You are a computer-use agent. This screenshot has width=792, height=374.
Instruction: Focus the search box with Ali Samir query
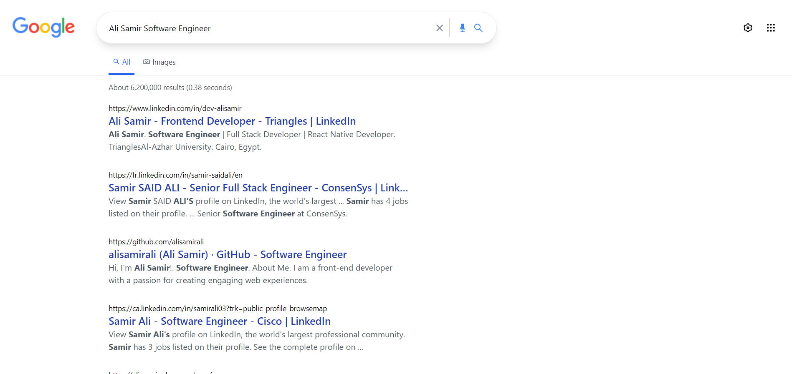[267, 28]
